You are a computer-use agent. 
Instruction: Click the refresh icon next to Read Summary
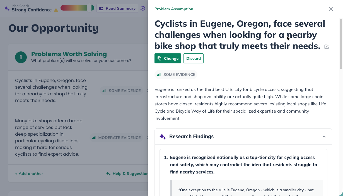click(143, 8)
